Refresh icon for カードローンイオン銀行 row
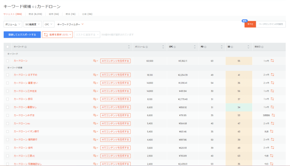This screenshot has width=290, height=166. (x=272, y=131)
